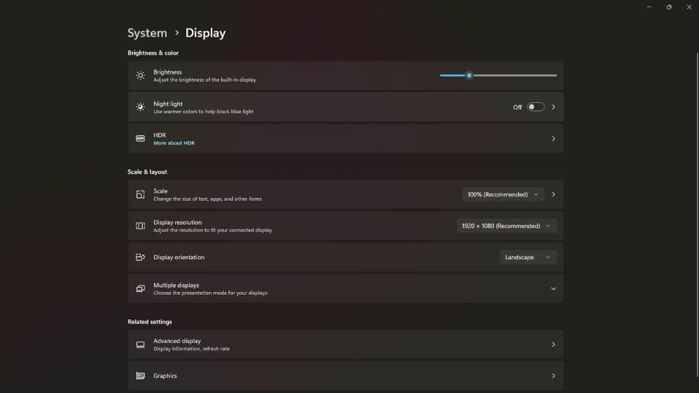Click the Graphics settings icon
Screen dimensions: 699x393
coord(140,376)
